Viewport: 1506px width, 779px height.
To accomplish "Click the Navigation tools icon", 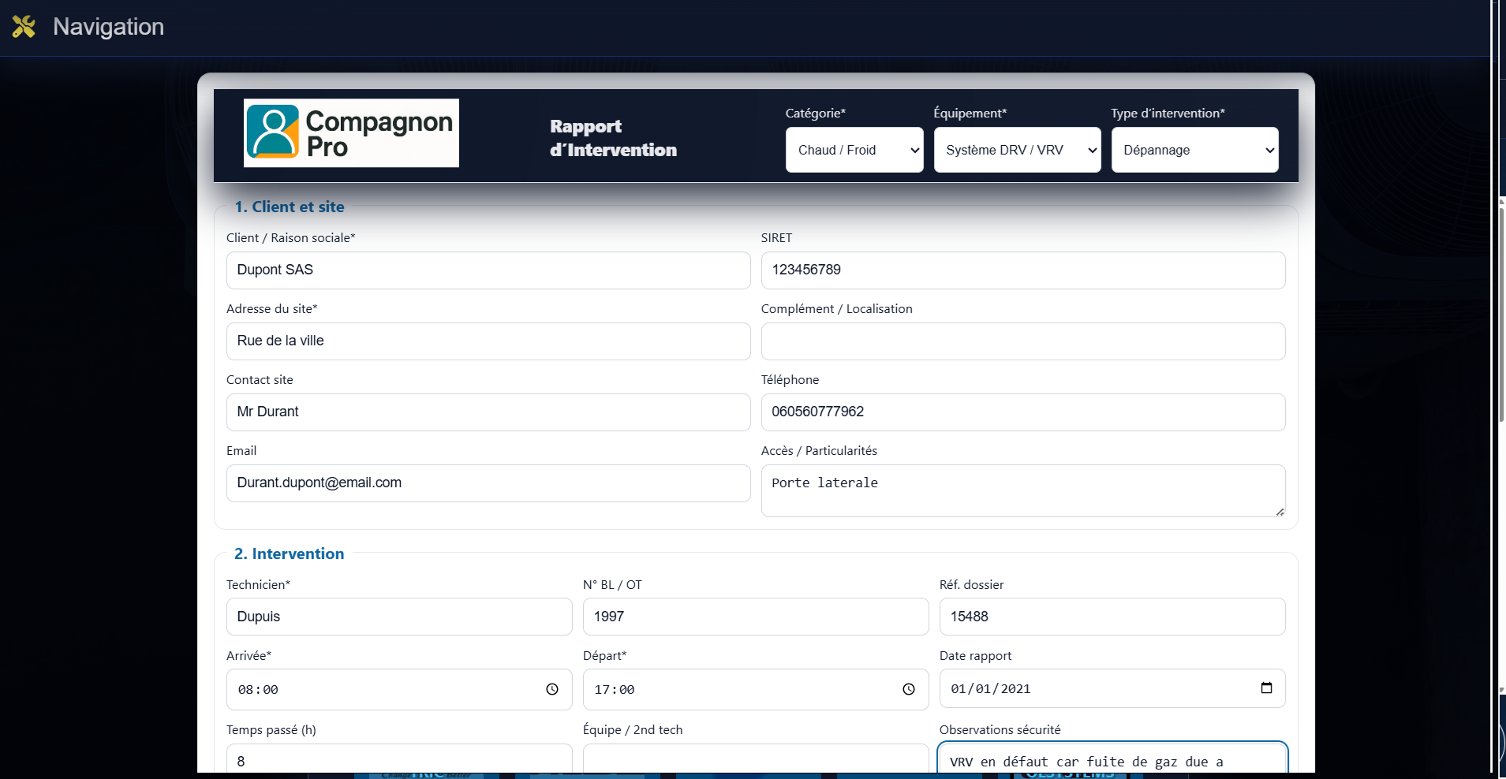I will click(24, 27).
